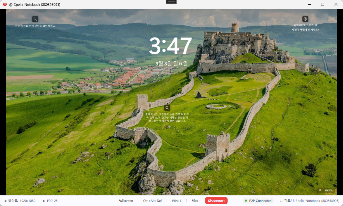The height and width of the screenshot is (206, 343).
Task: Maximize the Spelix-Notebook remote window
Action: [x=322, y=4]
